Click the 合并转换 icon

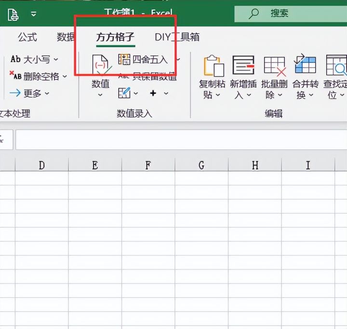click(305, 64)
